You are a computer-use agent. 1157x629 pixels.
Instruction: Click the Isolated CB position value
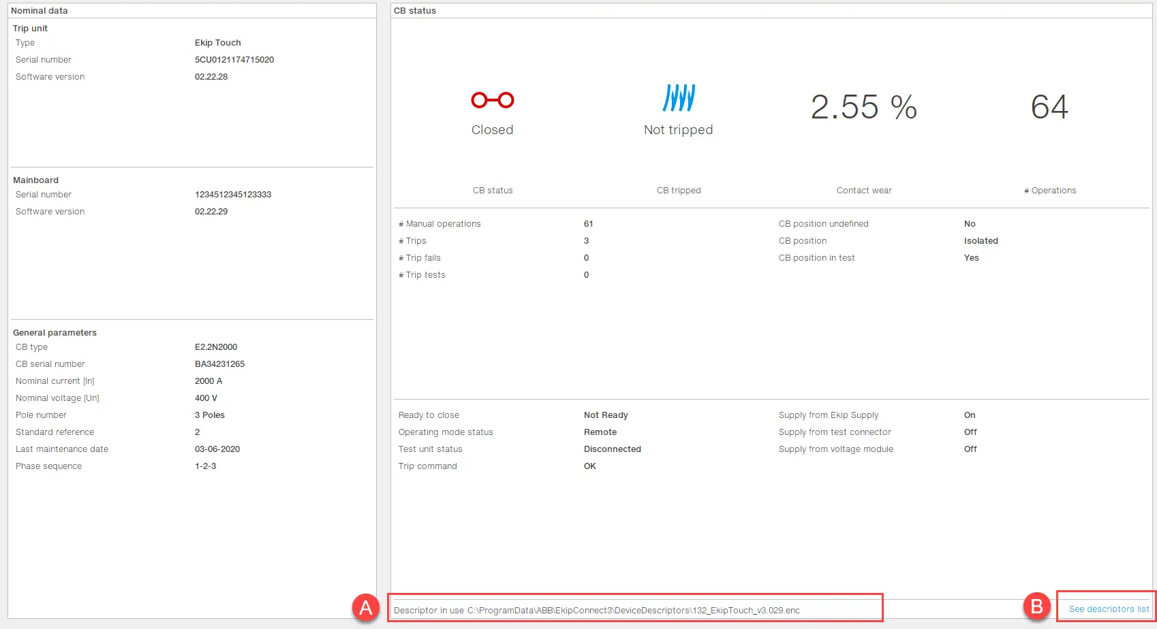pyautogui.click(x=981, y=241)
